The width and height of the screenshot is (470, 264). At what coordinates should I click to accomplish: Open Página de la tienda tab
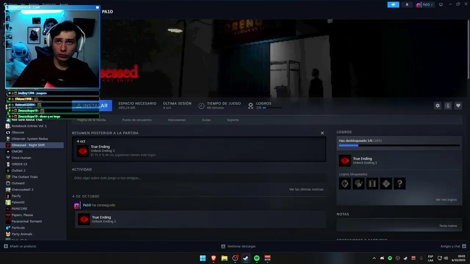point(91,120)
